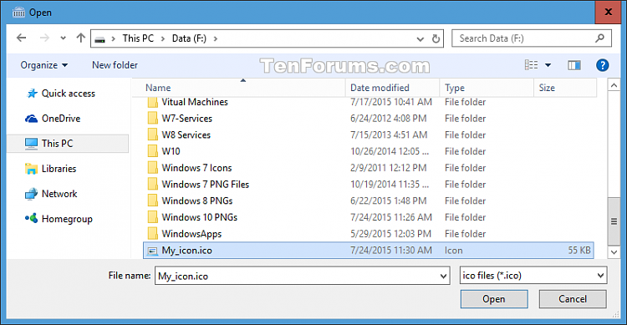Open the Organize menu
Viewport: 627px width, 325px height.
click(x=44, y=65)
